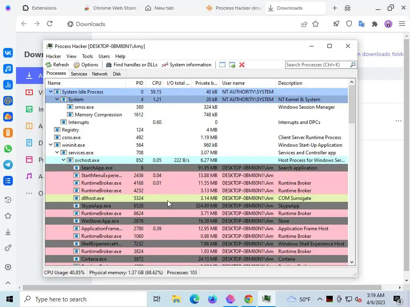Sort by the Description column header
The image size is (410, 307).
[312, 83]
